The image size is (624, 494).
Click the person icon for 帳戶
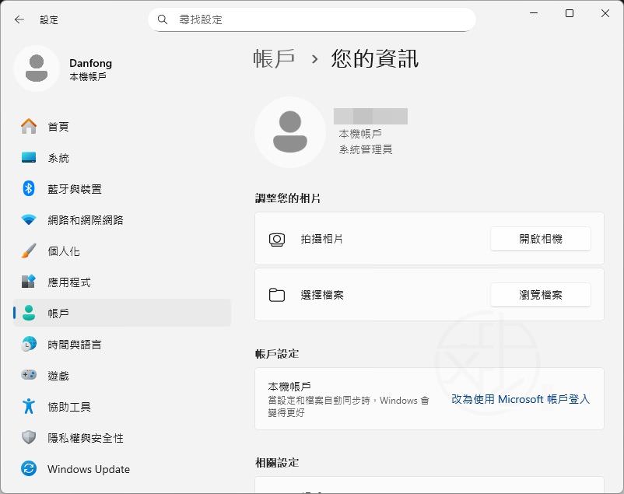point(29,313)
